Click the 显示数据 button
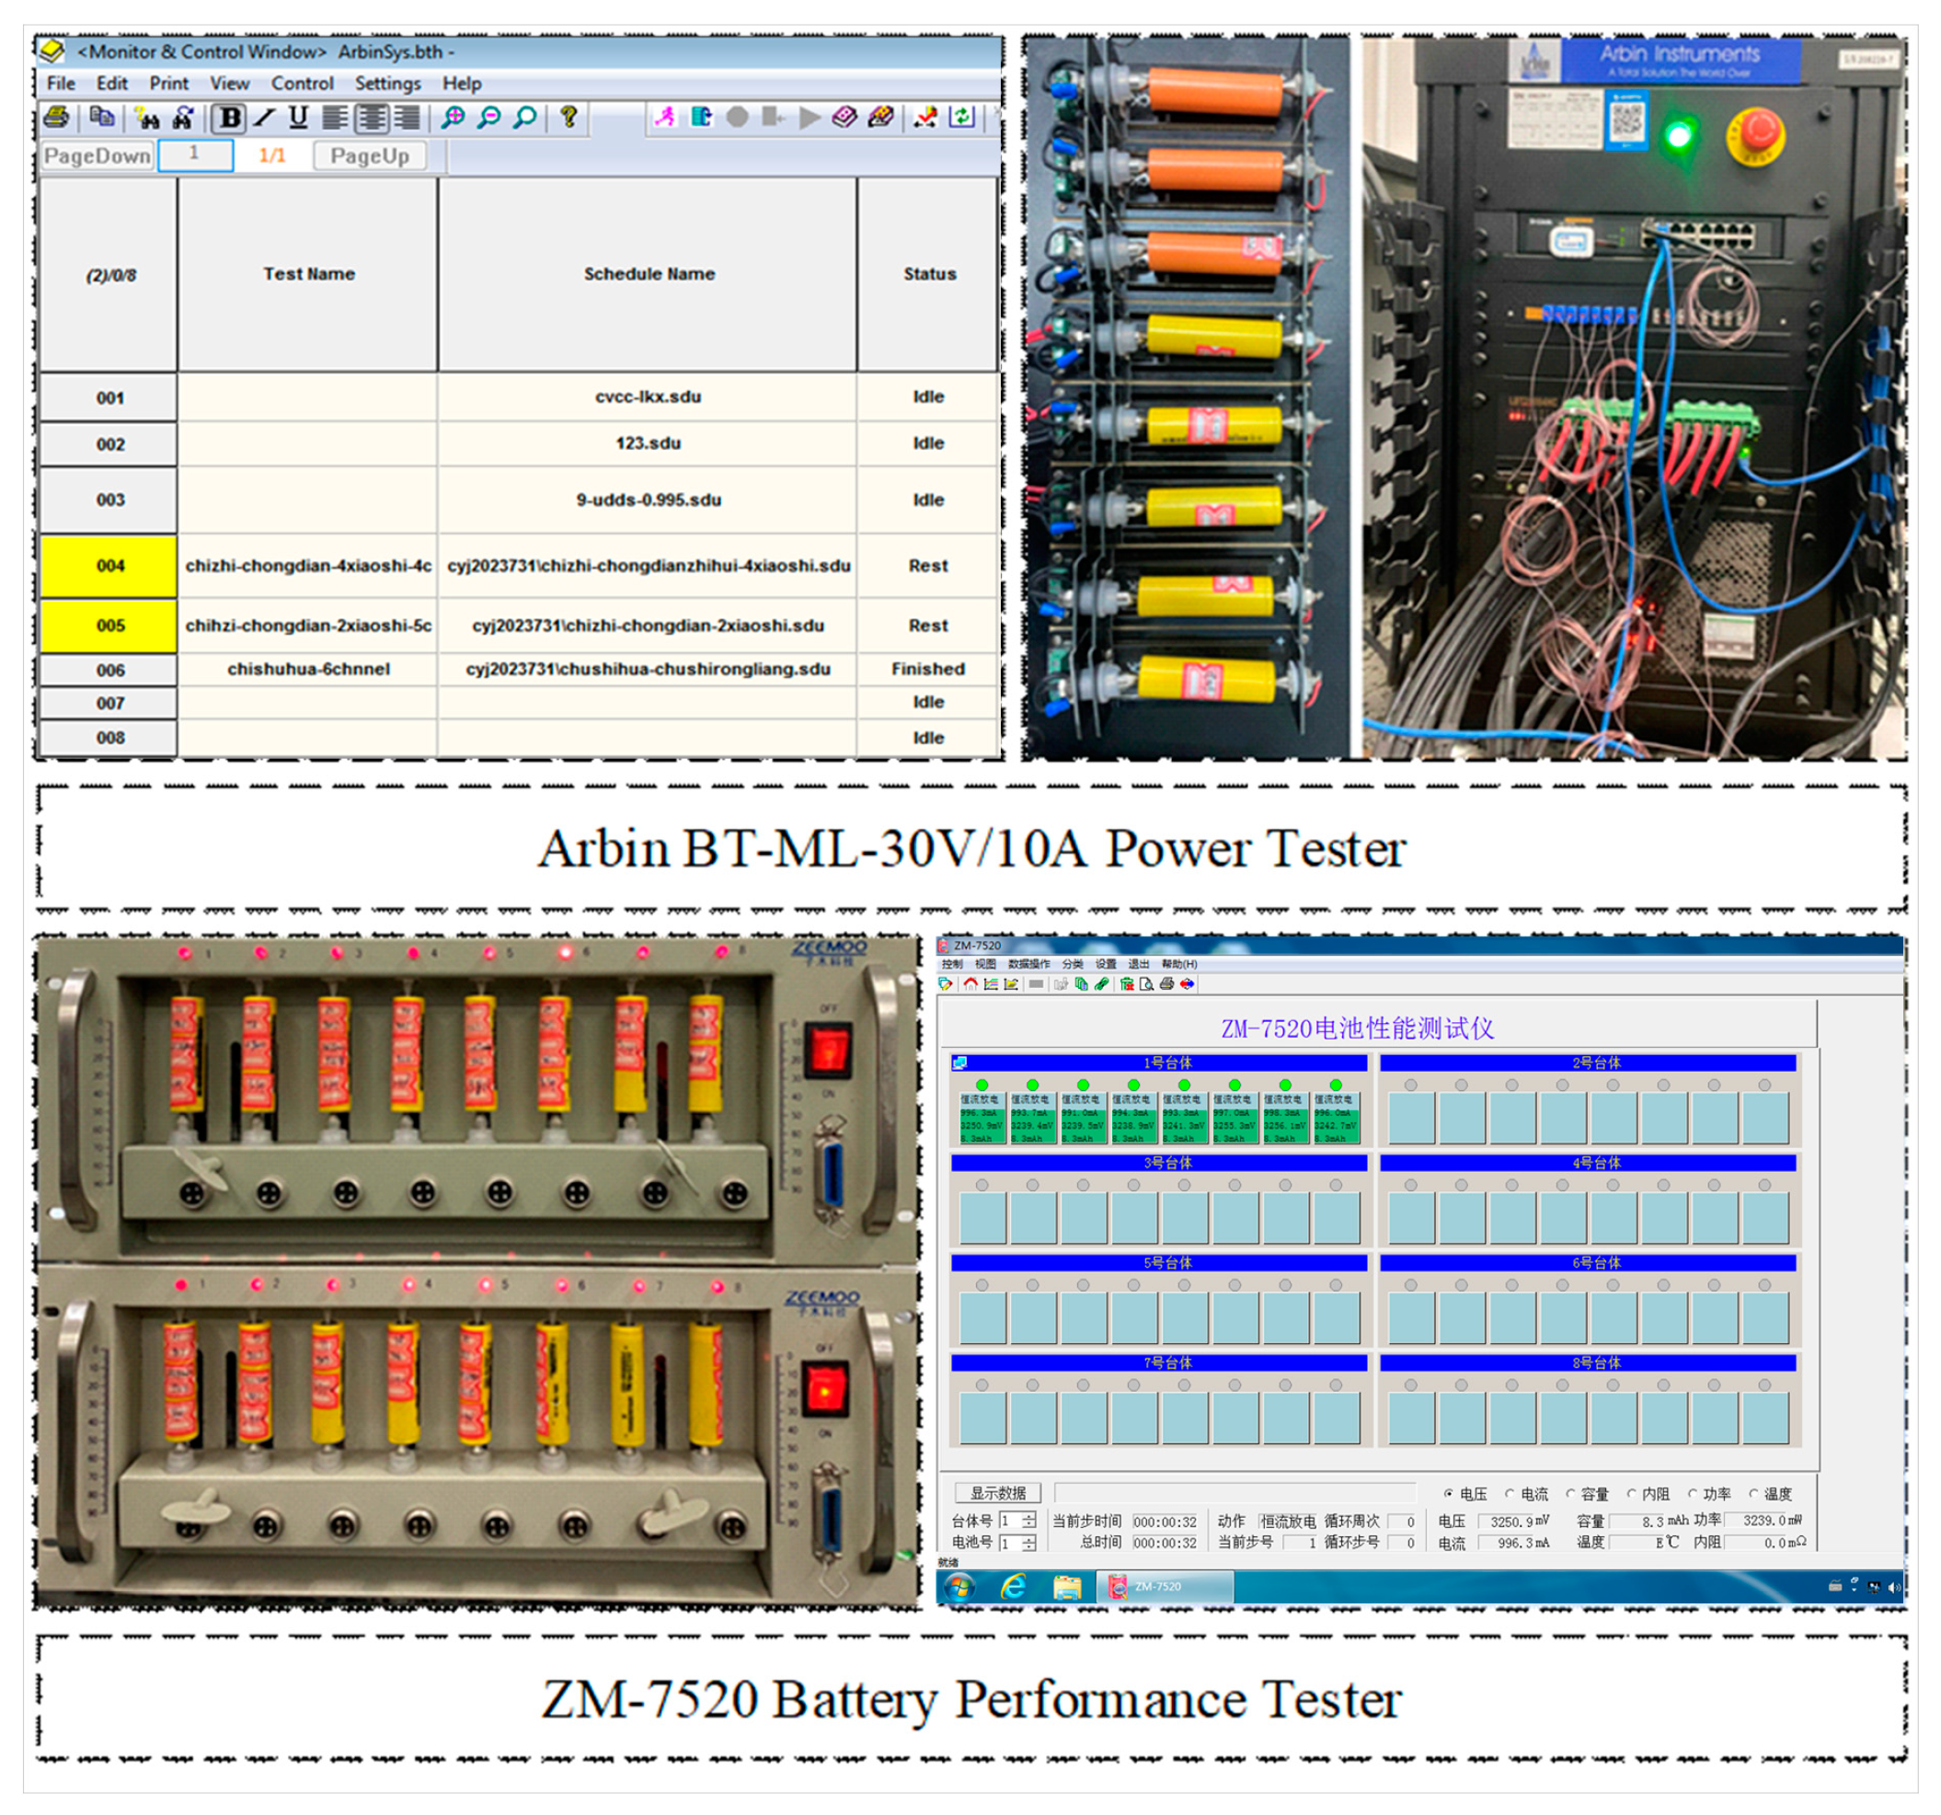 coord(997,1493)
